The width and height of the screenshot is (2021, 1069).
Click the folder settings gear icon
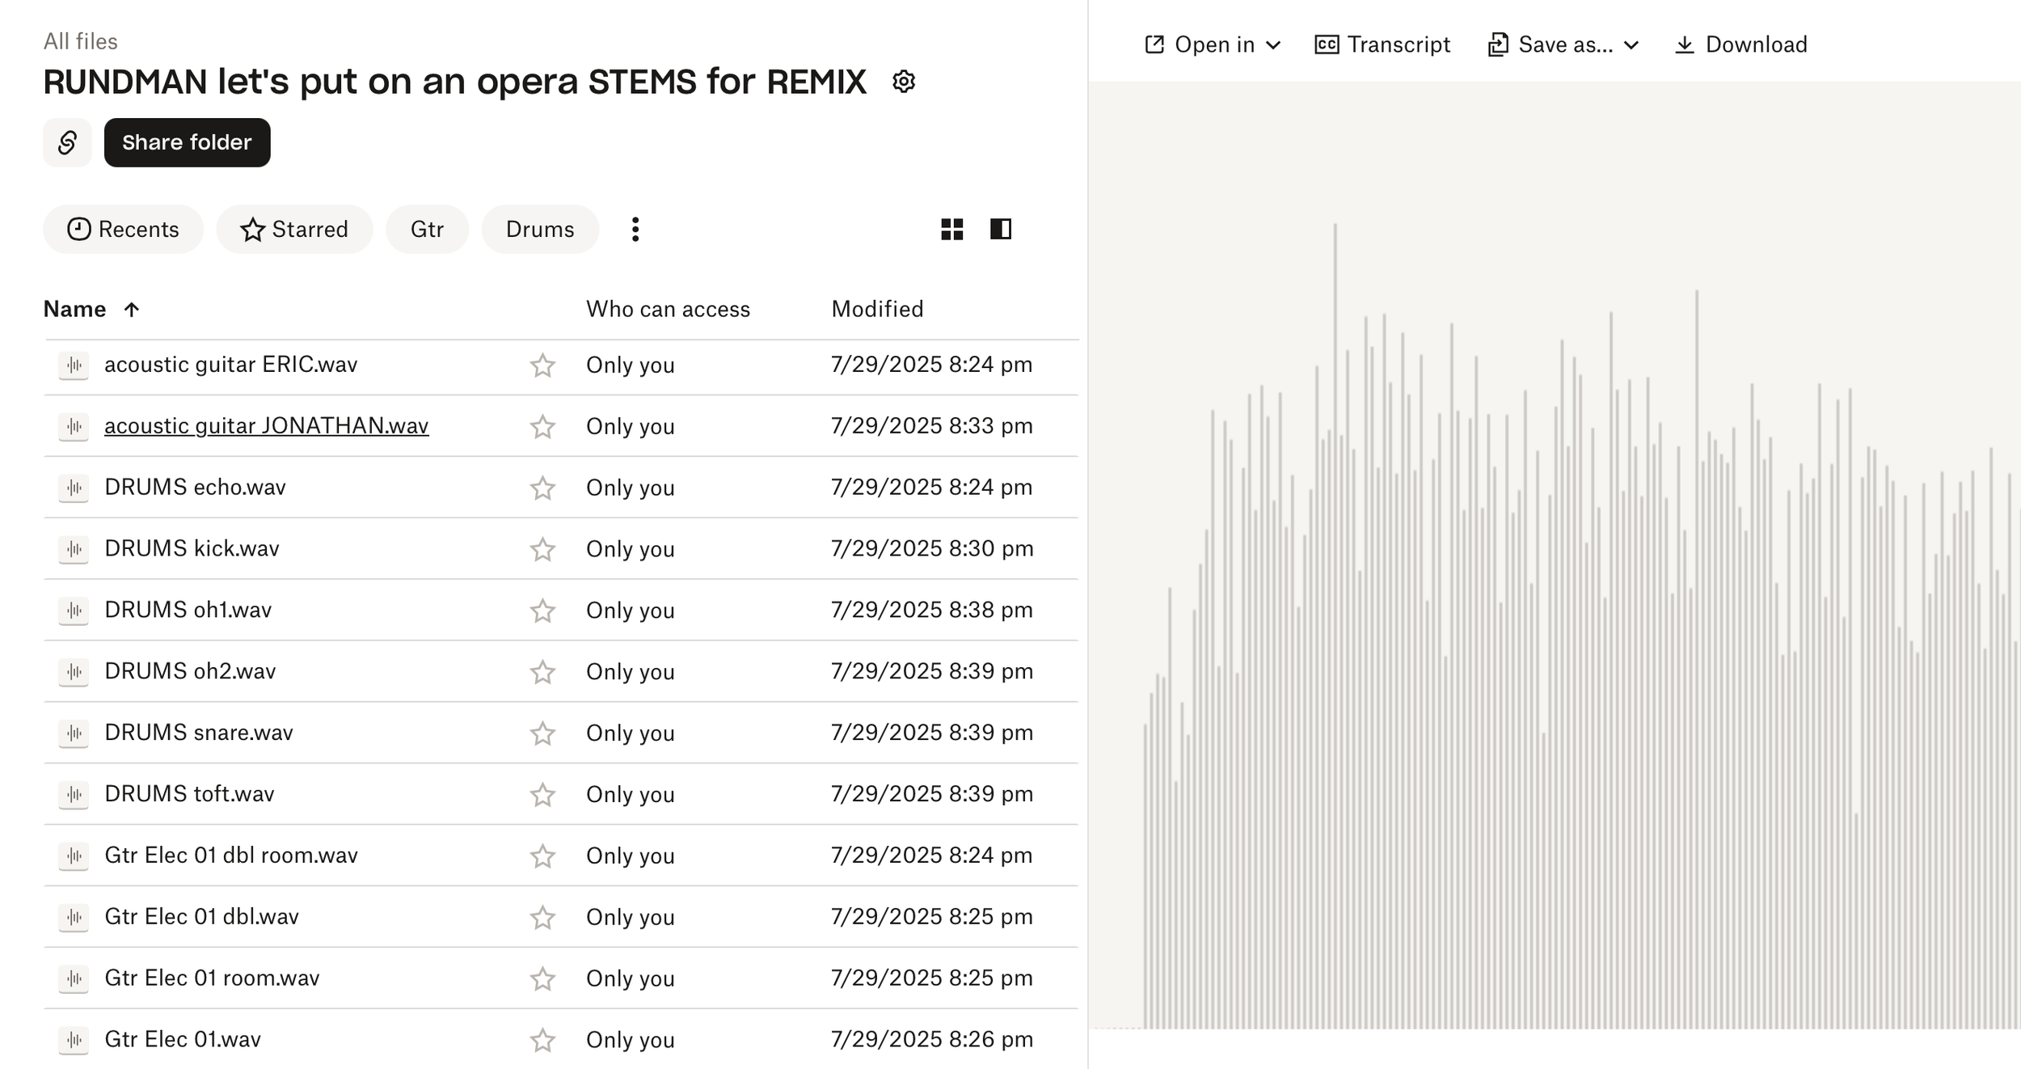tap(903, 82)
